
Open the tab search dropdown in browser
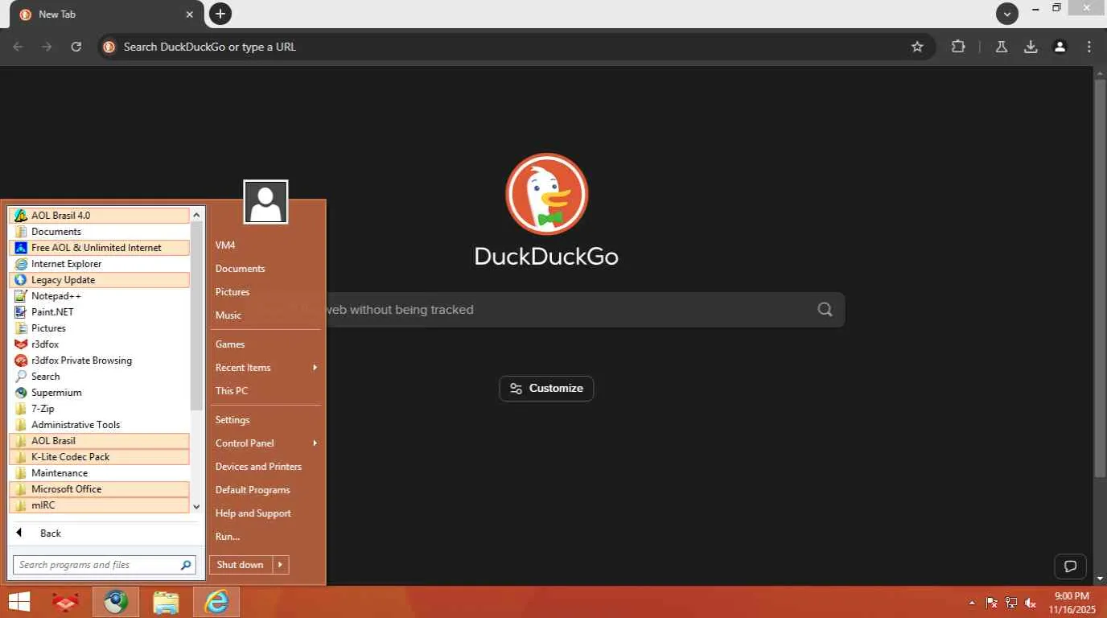point(1007,14)
